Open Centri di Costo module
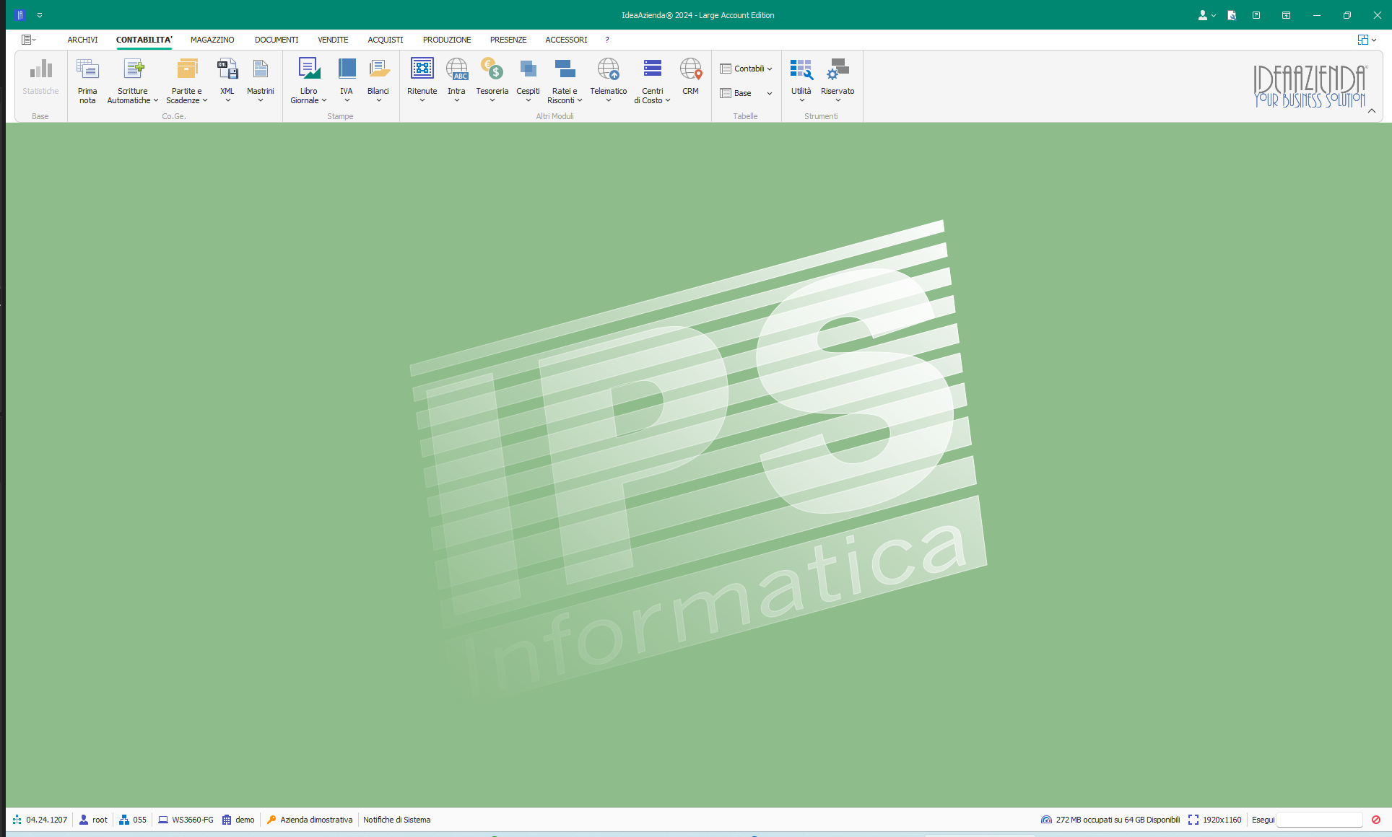The width and height of the screenshot is (1392, 837). click(653, 80)
